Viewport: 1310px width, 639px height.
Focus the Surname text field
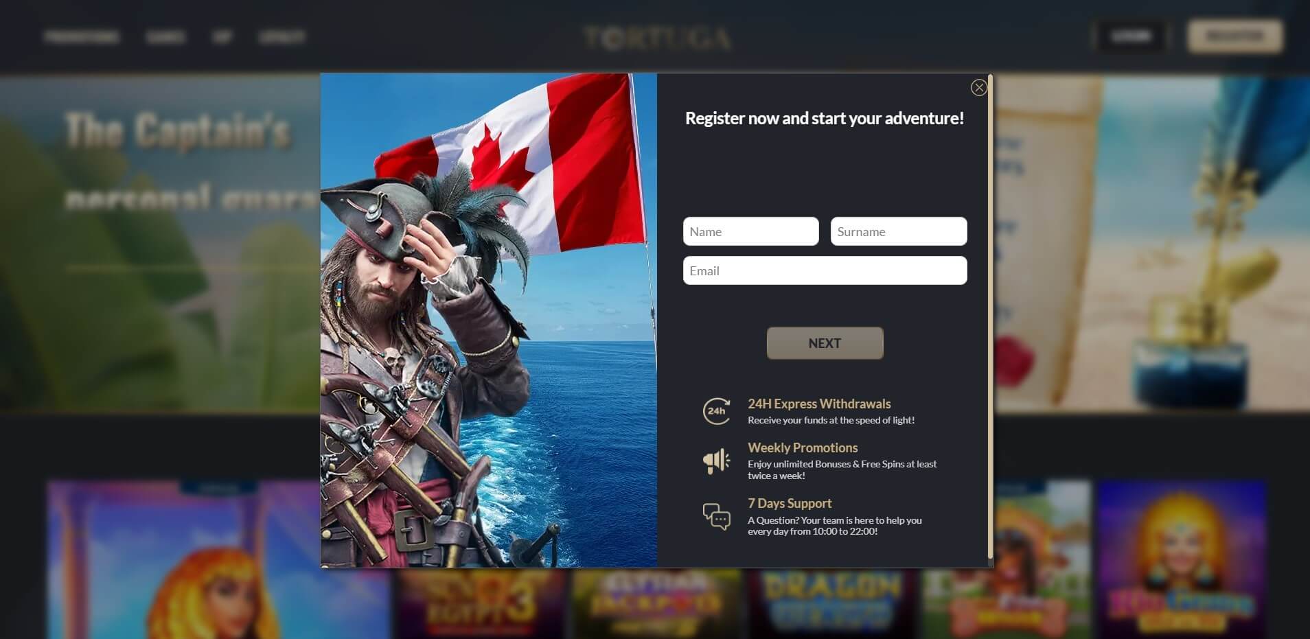click(x=899, y=231)
